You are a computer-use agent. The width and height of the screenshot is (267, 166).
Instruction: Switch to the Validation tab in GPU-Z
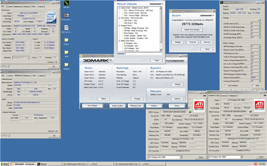[233, 96]
